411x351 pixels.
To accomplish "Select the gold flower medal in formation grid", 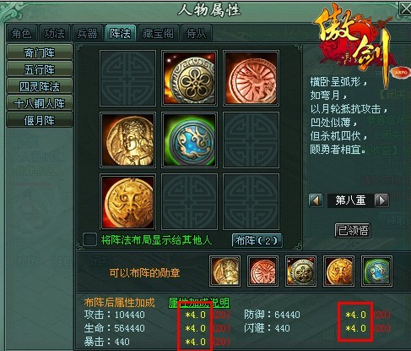I will pyautogui.click(x=189, y=79).
